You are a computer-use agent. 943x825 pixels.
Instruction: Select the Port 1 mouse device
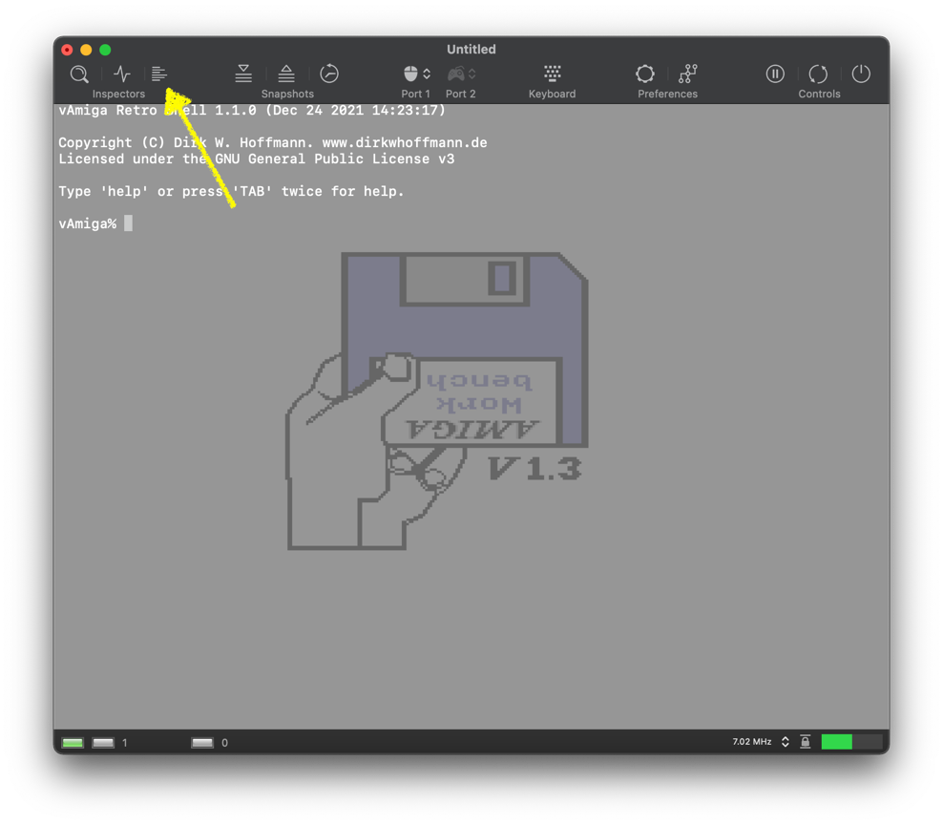pos(410,74)
